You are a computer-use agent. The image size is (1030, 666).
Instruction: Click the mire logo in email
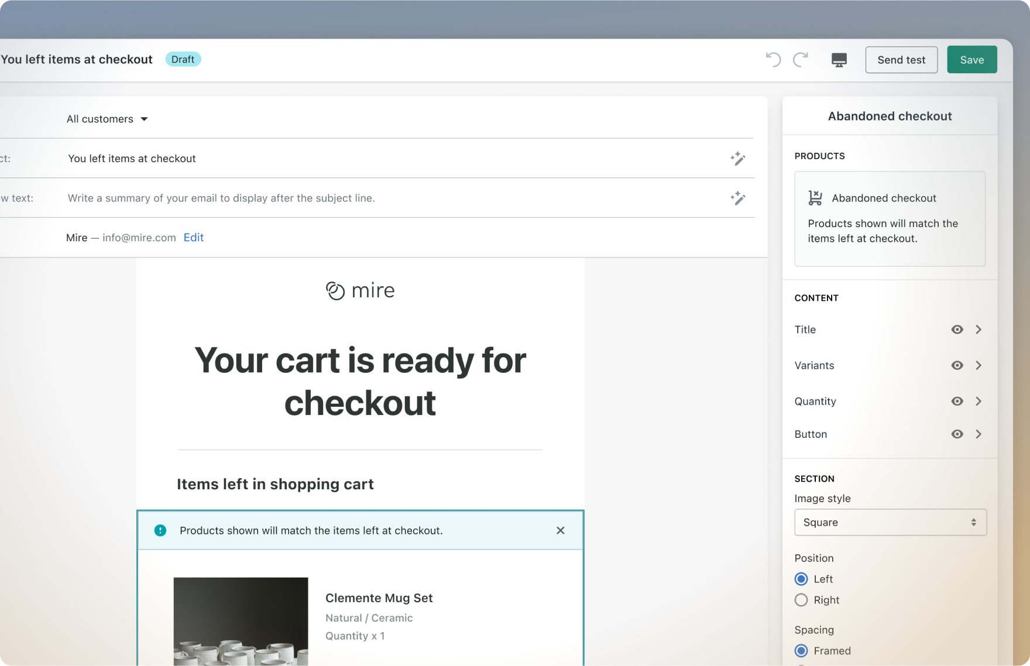[x=360, y=290]
